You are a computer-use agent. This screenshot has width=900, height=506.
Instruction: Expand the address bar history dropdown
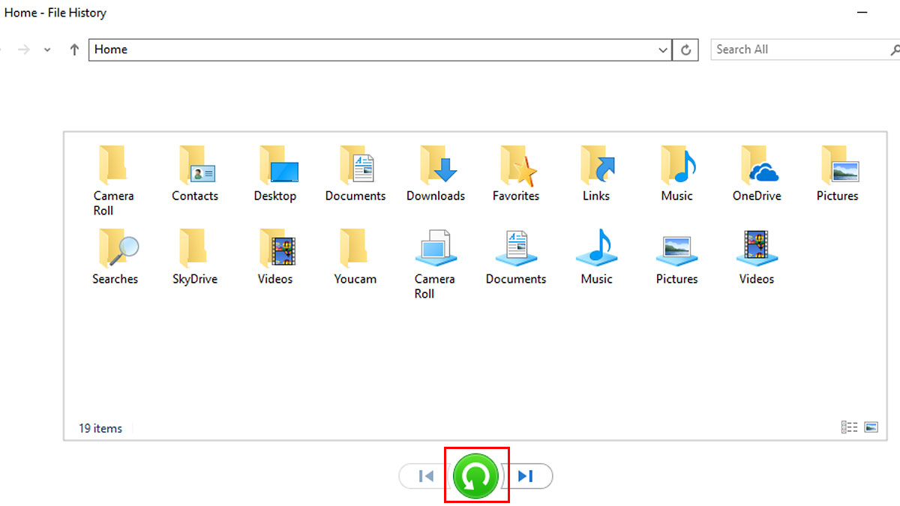tap(663, 50)
